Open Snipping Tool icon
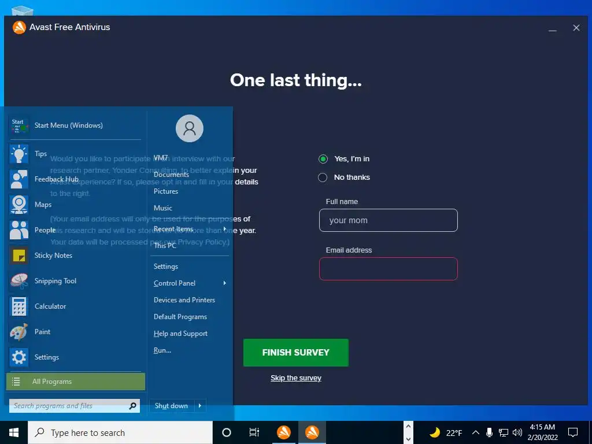The image size is (592, 444). tap(18, 281)
